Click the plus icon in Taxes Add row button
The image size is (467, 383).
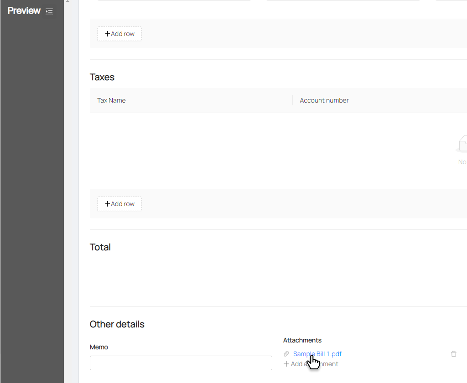pos(108,204)
